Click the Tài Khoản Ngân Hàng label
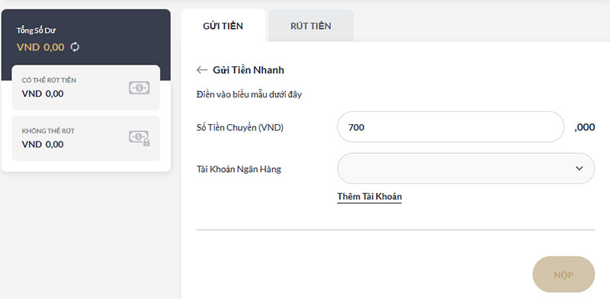The image size is (610, 299). click(239, 170)
